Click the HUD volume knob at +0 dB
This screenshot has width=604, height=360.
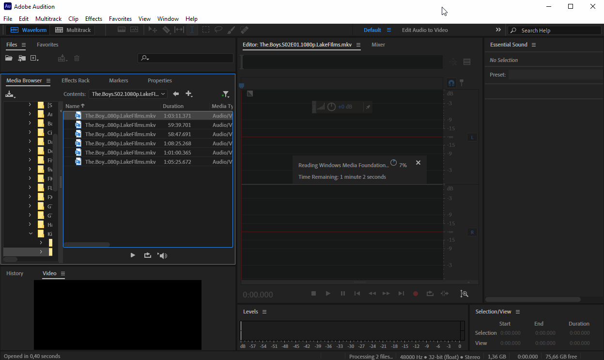point(331,107)
